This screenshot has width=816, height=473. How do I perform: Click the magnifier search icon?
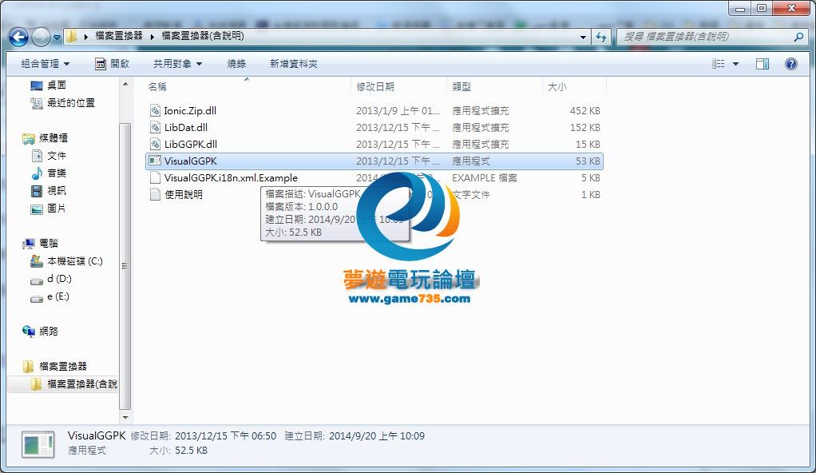click(798, 37)
